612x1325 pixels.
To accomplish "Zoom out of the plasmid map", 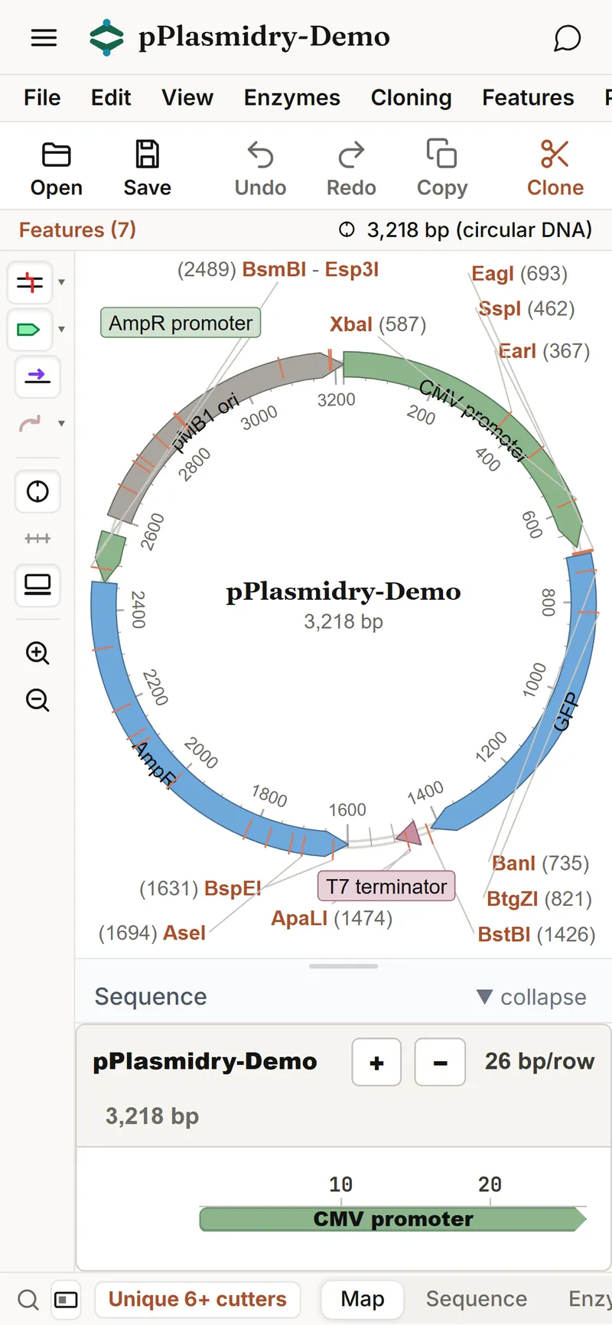I will coord(37,700).
